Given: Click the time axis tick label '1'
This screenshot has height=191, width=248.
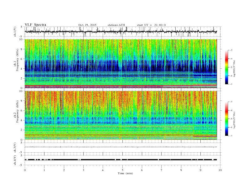Looking at the screenshot, I should coord(44,170).
